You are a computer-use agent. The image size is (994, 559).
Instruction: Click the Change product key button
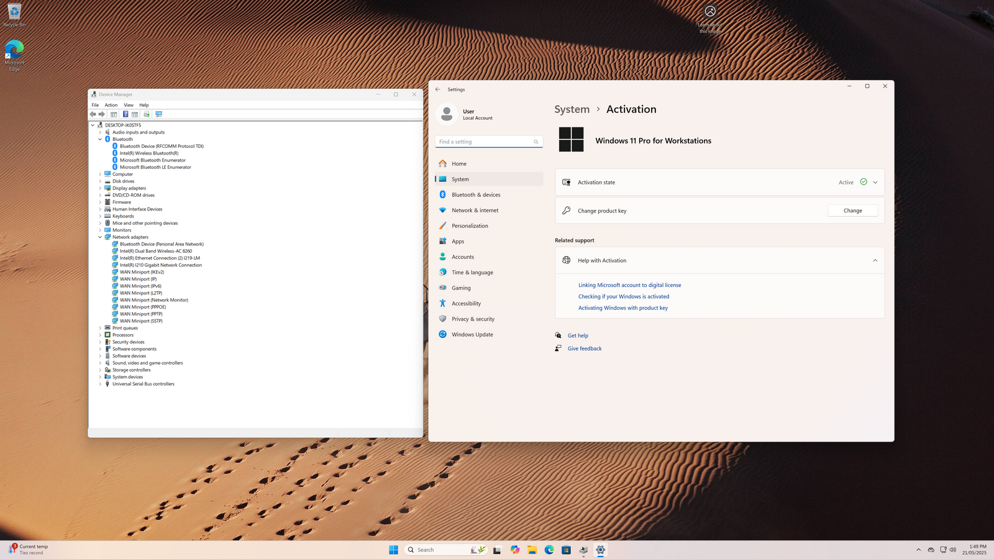pos(853,211)
